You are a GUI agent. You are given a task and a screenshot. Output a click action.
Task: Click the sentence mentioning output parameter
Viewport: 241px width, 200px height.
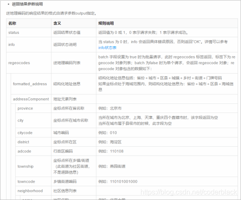pyautogui.click(x=51, y=13)
